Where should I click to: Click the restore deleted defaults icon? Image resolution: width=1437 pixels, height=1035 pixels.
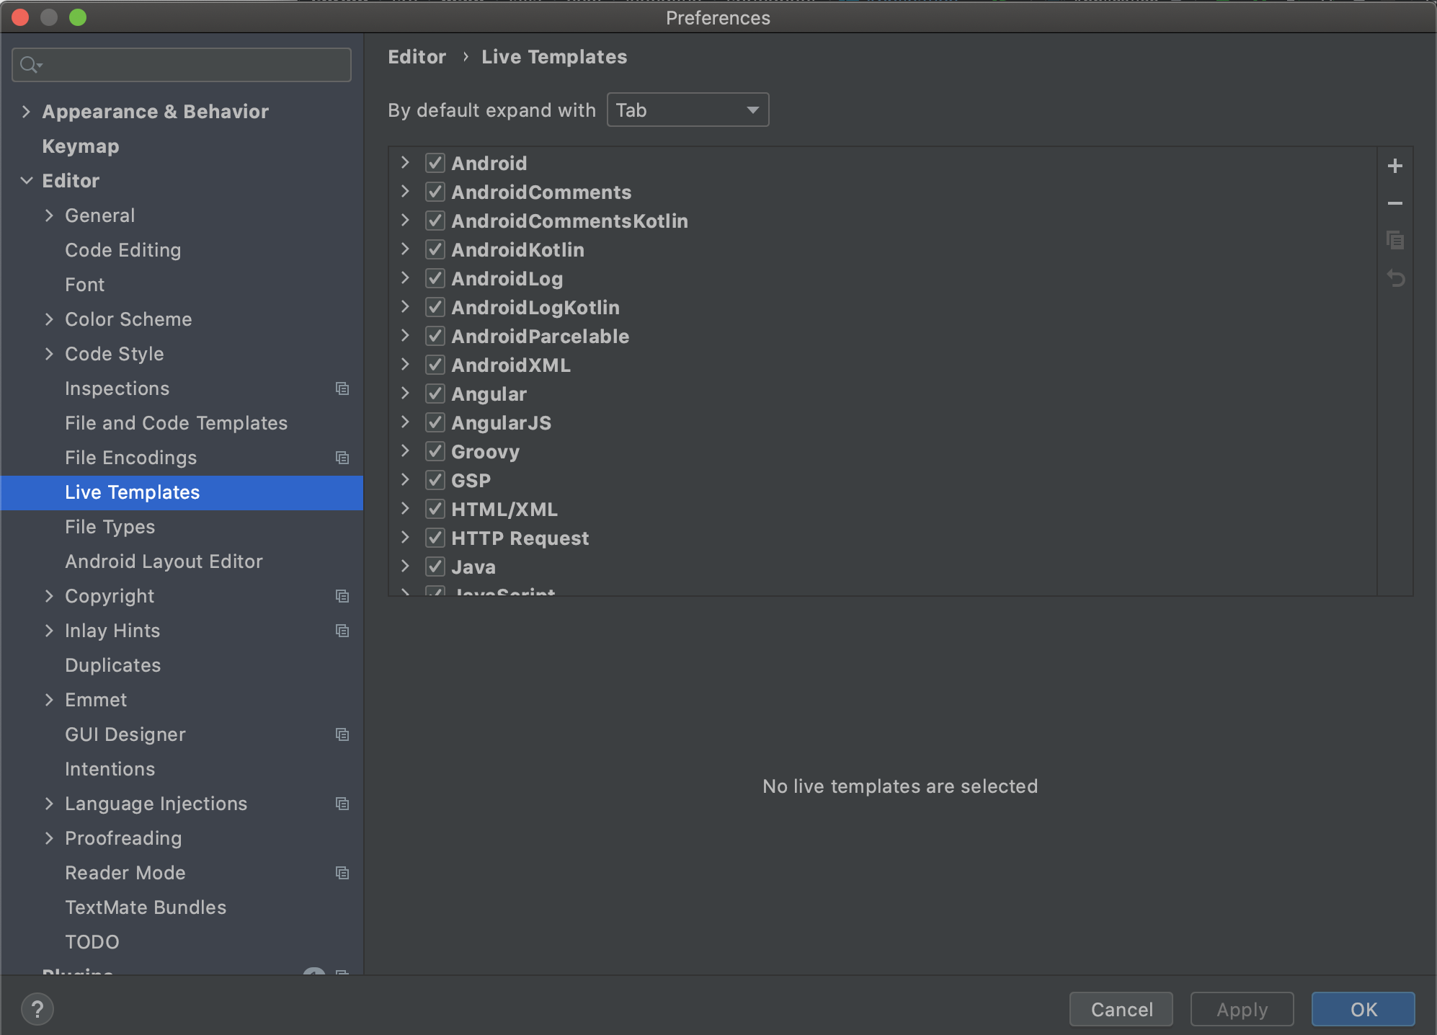pyautogui.click(x=1395, y=278)
